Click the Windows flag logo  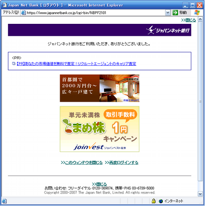197,12
